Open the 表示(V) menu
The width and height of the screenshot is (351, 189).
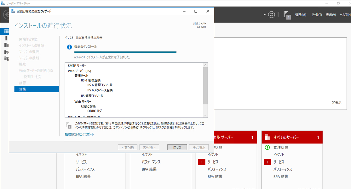coord(331,15)
